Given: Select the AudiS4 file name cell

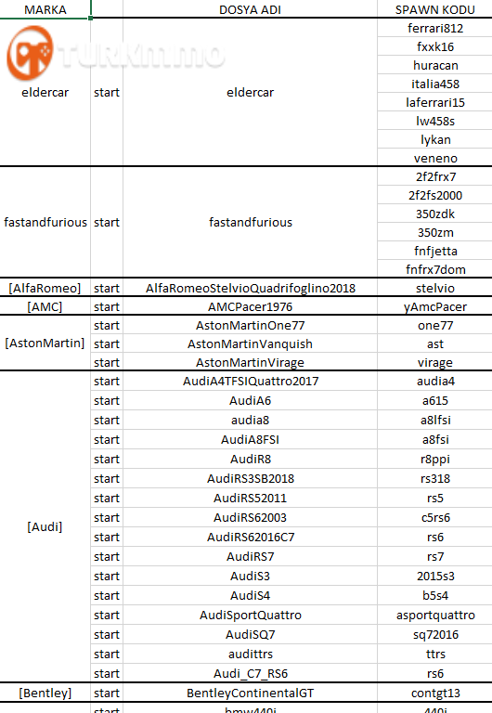Looking at the screenshot, I should (x=250, y=596).
